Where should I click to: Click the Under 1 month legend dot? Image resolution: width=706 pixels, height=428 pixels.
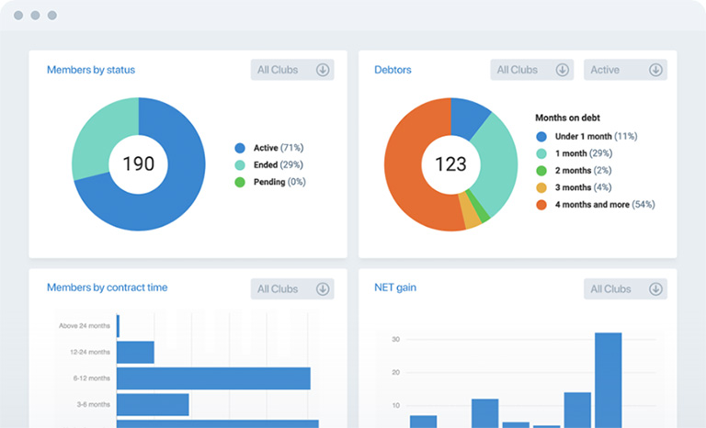click(541, 136)
